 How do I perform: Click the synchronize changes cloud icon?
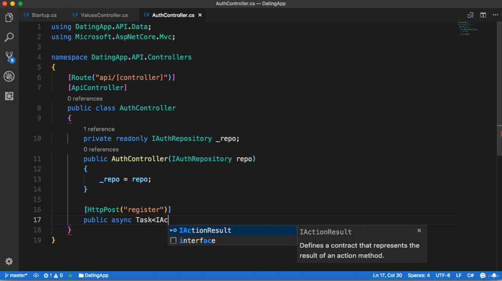(36, 275)
